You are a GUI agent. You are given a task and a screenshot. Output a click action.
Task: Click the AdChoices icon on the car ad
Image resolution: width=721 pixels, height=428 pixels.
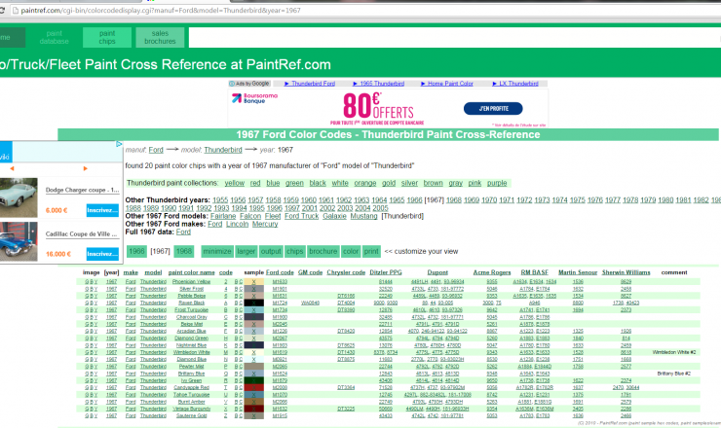tap(119, 144)
